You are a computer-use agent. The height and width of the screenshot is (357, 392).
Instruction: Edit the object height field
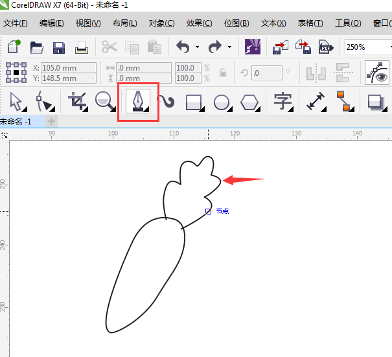(x=144, y=78)
